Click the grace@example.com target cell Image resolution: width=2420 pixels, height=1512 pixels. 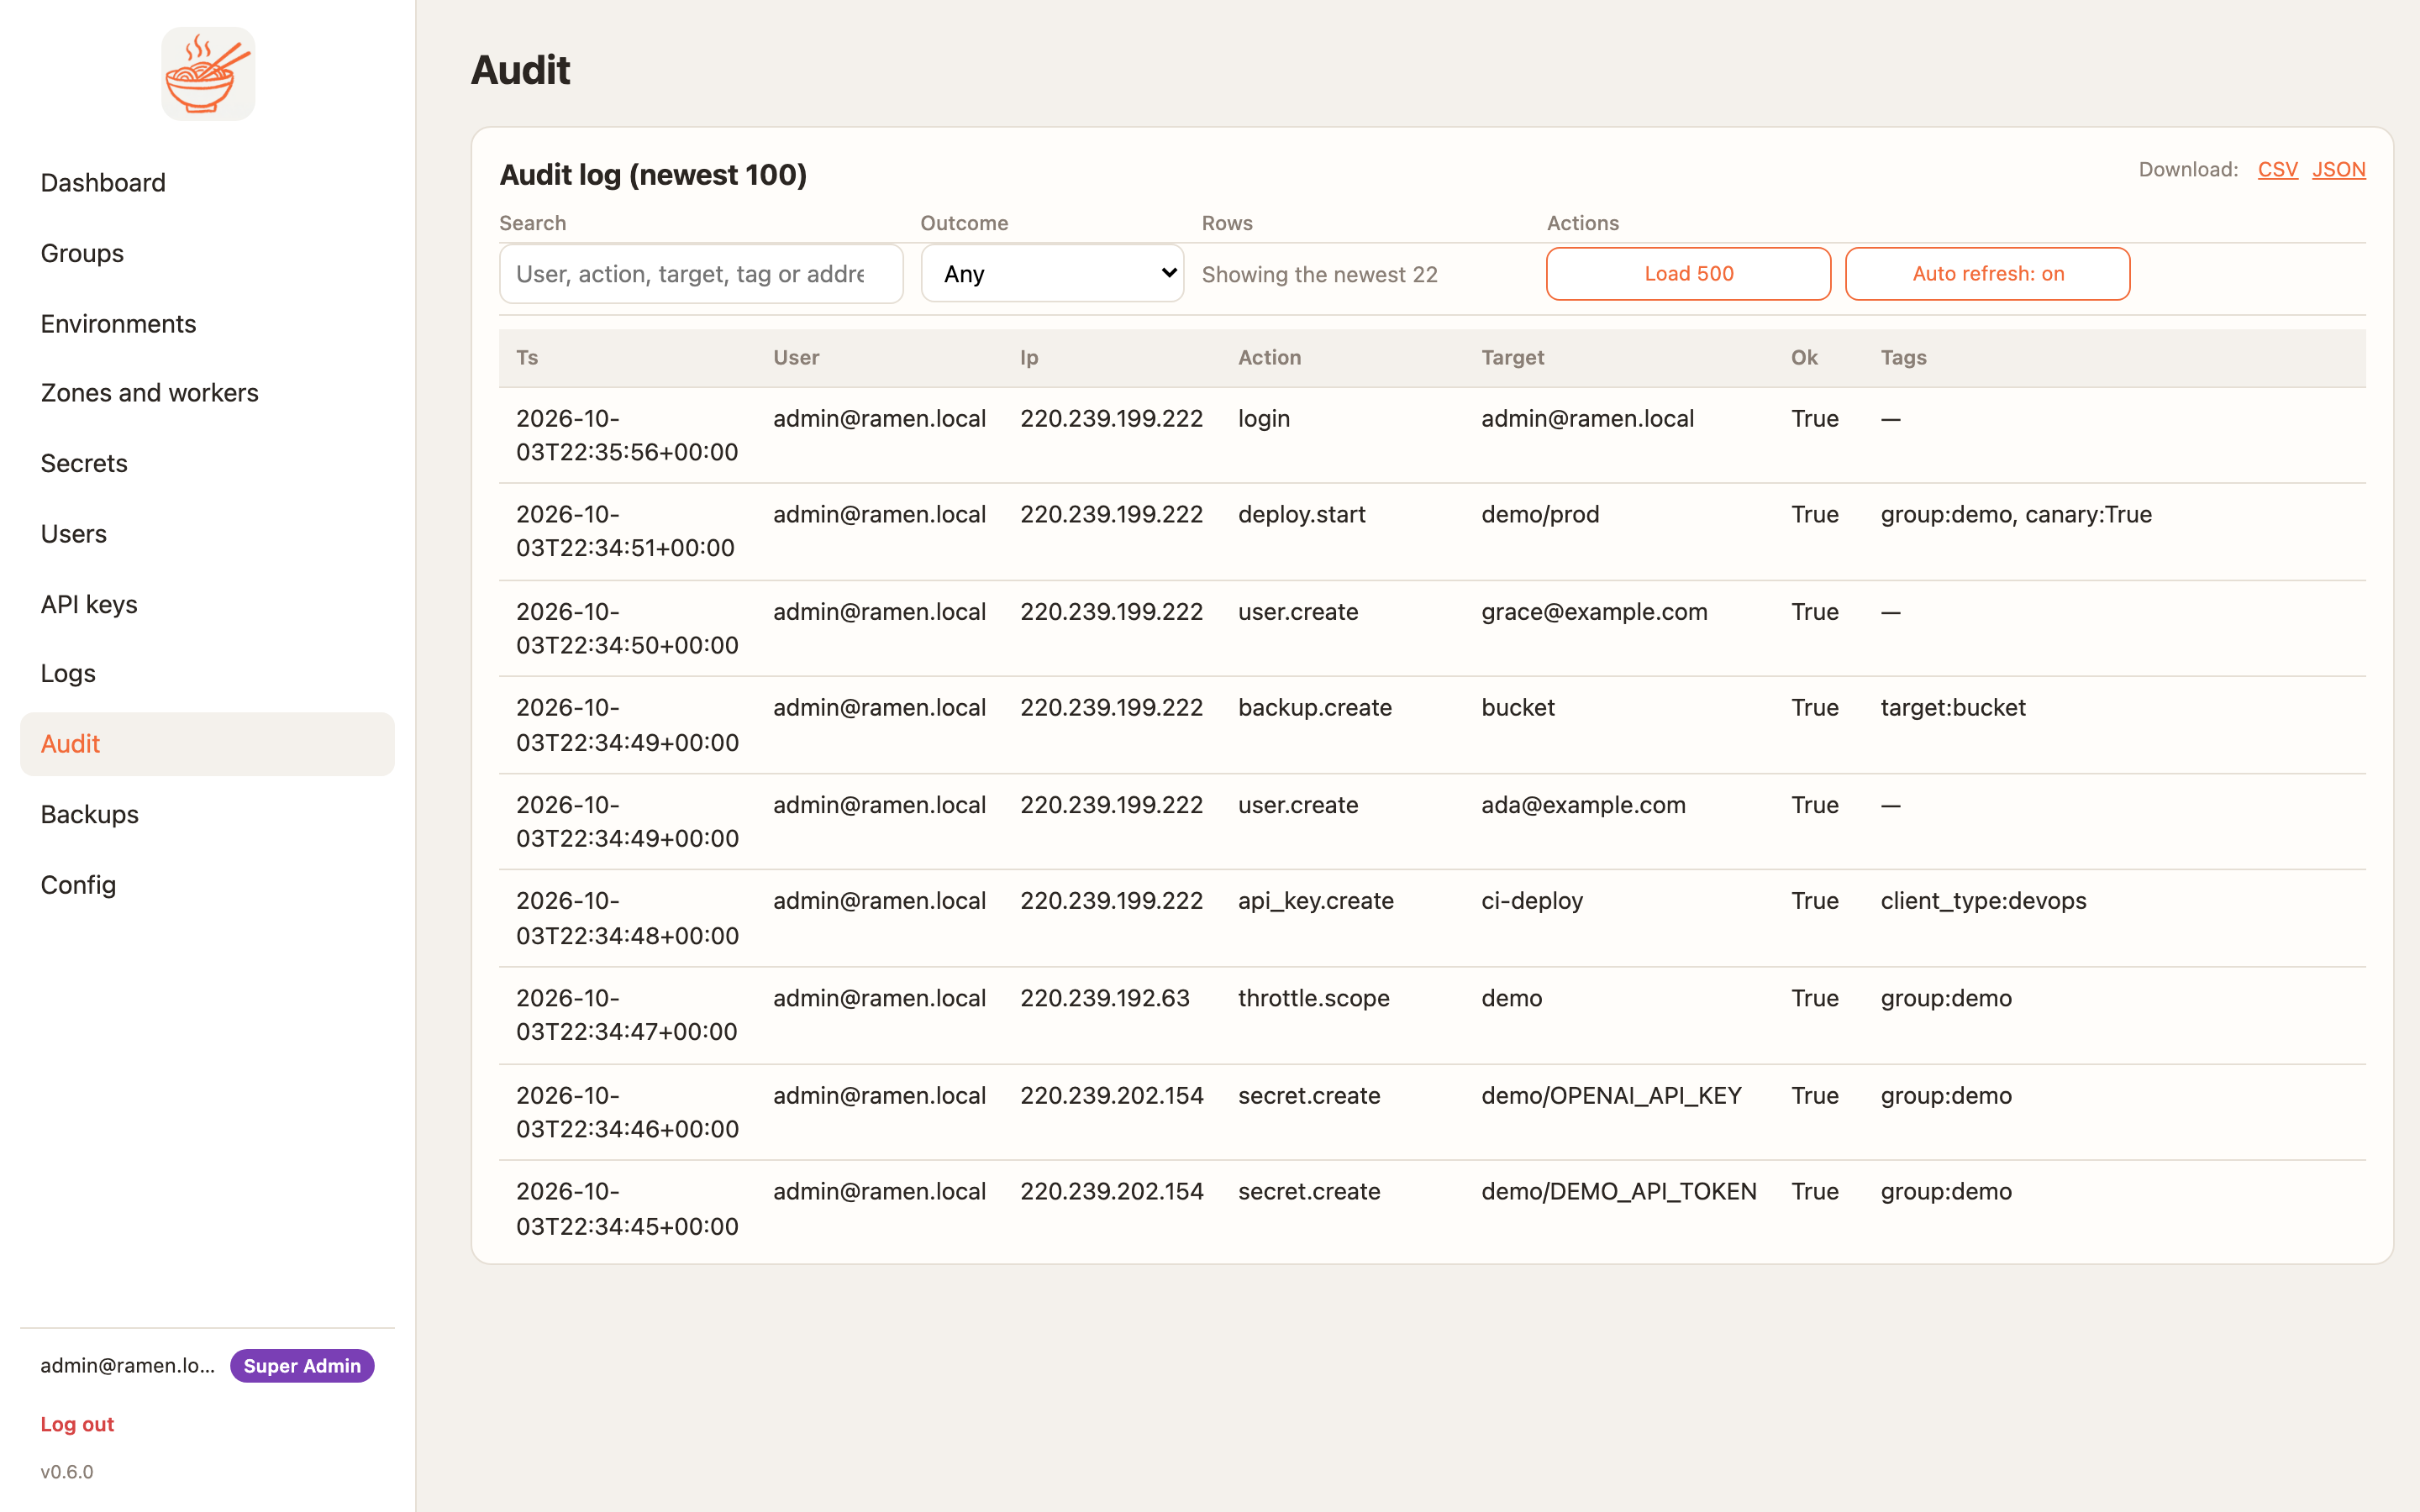point(1594,612)
